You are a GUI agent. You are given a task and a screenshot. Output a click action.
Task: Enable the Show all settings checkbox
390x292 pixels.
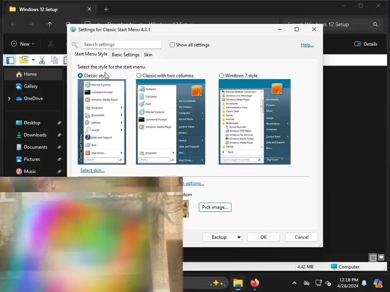[x=172, y=45]
